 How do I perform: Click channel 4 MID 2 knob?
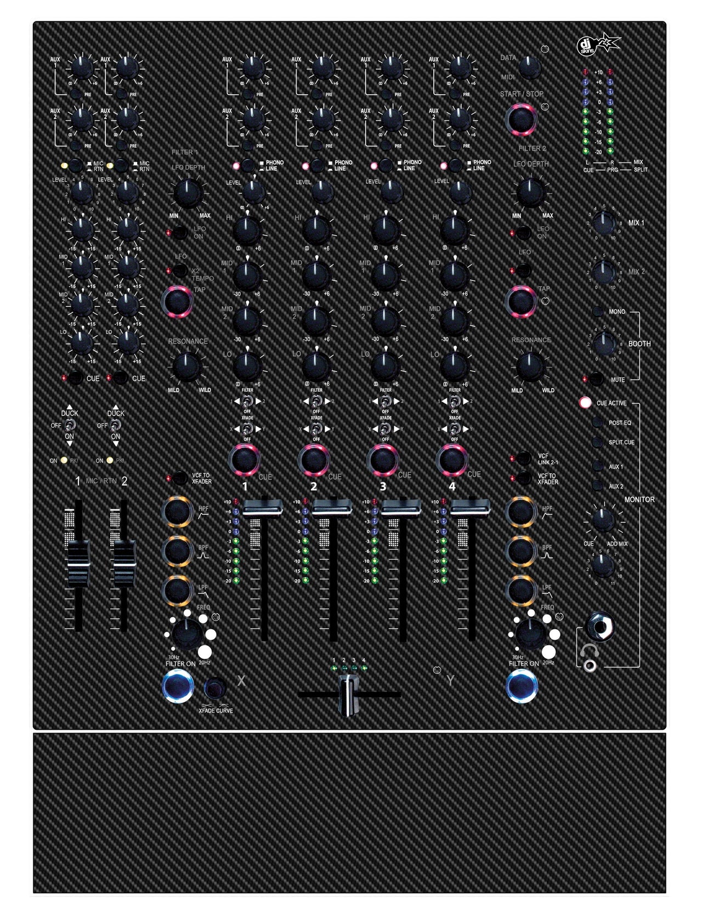(454, 321)
